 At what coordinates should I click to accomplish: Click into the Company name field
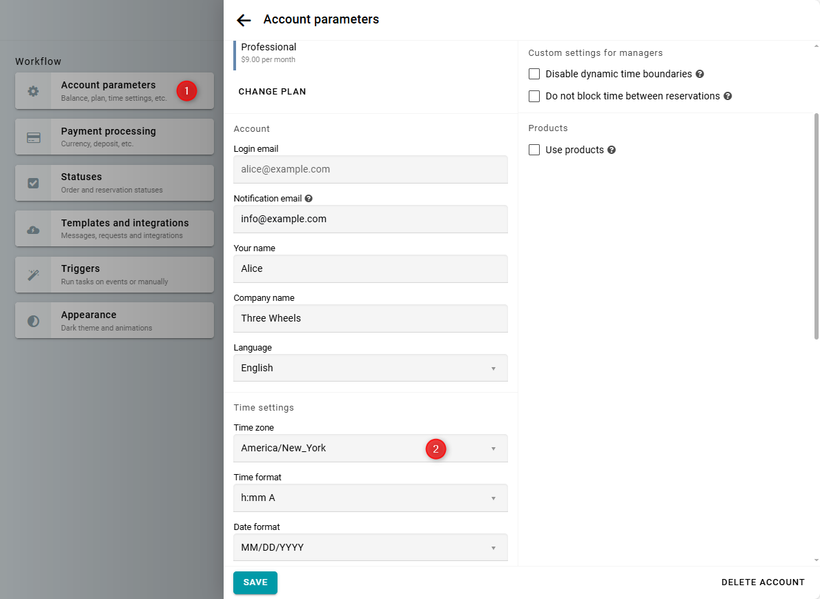(370, 319)
